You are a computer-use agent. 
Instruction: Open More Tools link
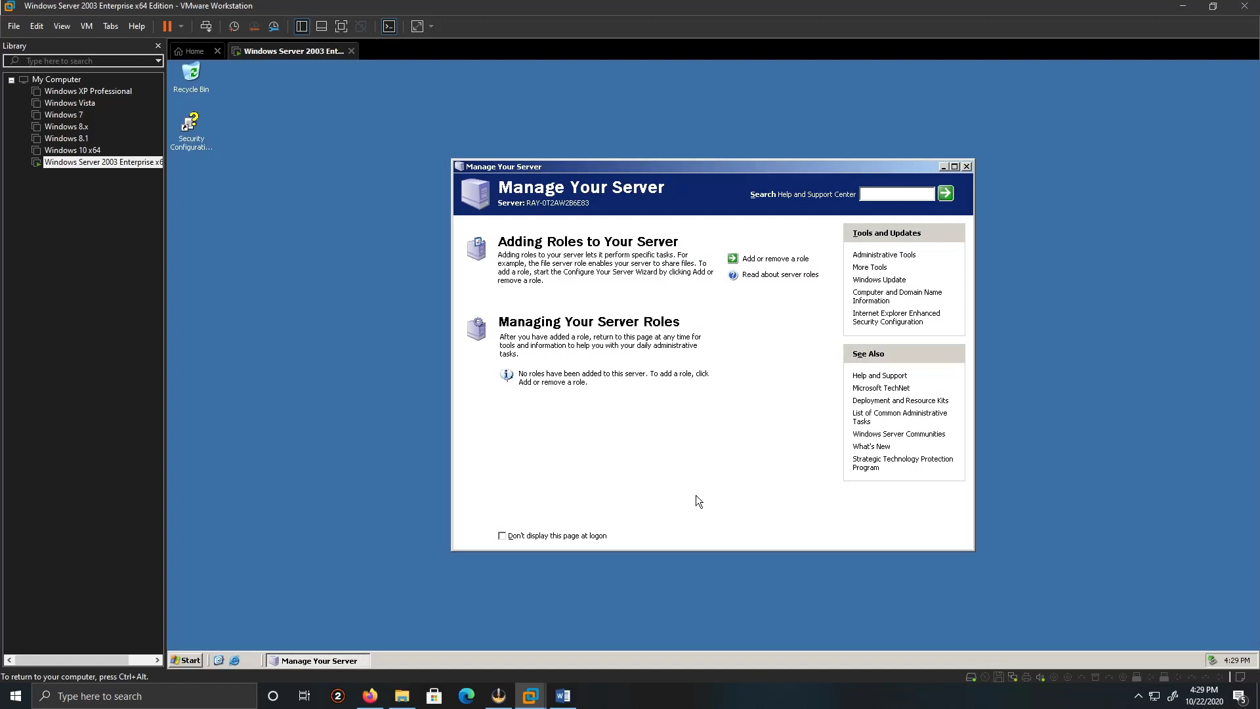870,267
